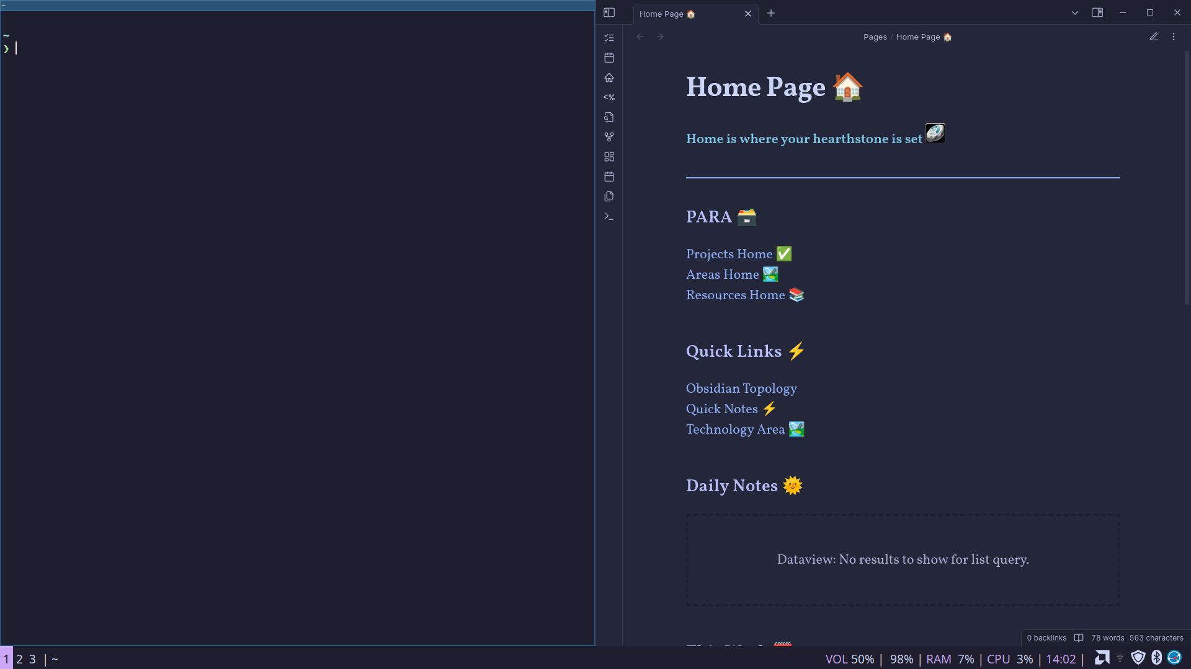This screenshot has width=1191, height=669.
Task: Click the Pages breadcrumb
Action: coord(875,37)
